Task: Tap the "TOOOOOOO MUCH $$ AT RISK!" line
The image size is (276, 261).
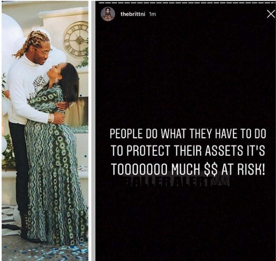Action: pos(188,170)
